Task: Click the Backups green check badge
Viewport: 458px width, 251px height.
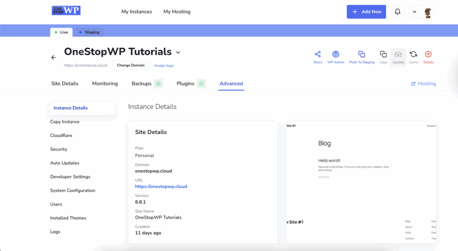Action: [x=158, y=84]
